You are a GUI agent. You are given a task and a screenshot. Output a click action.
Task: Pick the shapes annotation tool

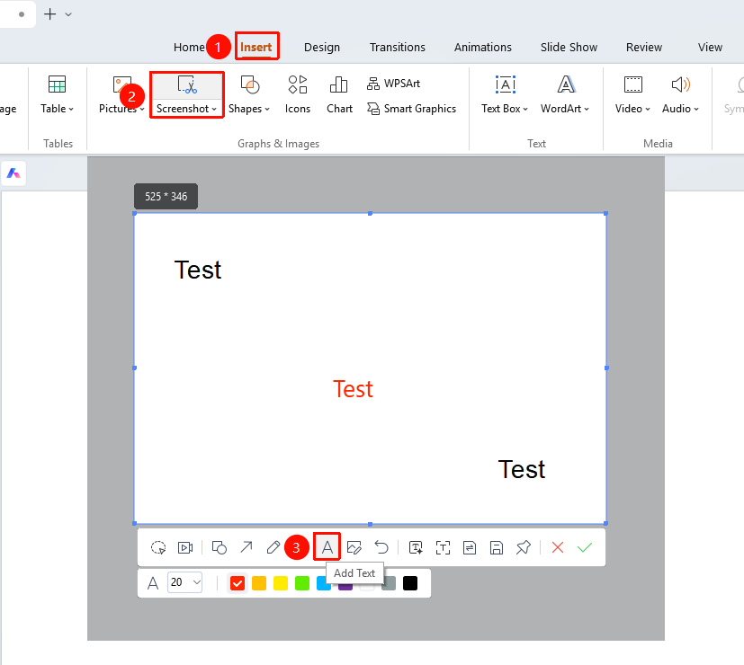click(220, 547)
